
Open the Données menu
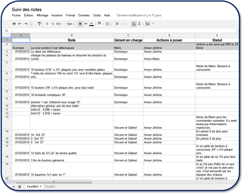(x=84, y=15)
